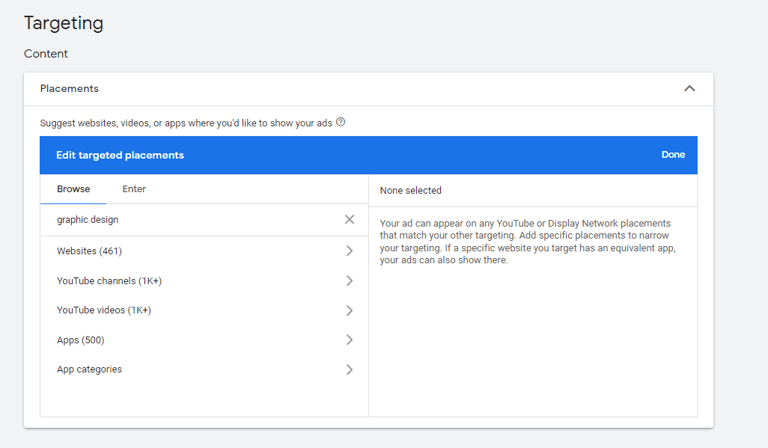The width and height of the screenshot is (768, 448).
Task: Select the Browse tab
Action: (73, 188)
